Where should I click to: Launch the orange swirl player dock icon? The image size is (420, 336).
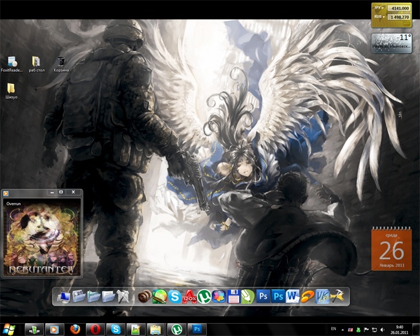(x=307, y=297)
